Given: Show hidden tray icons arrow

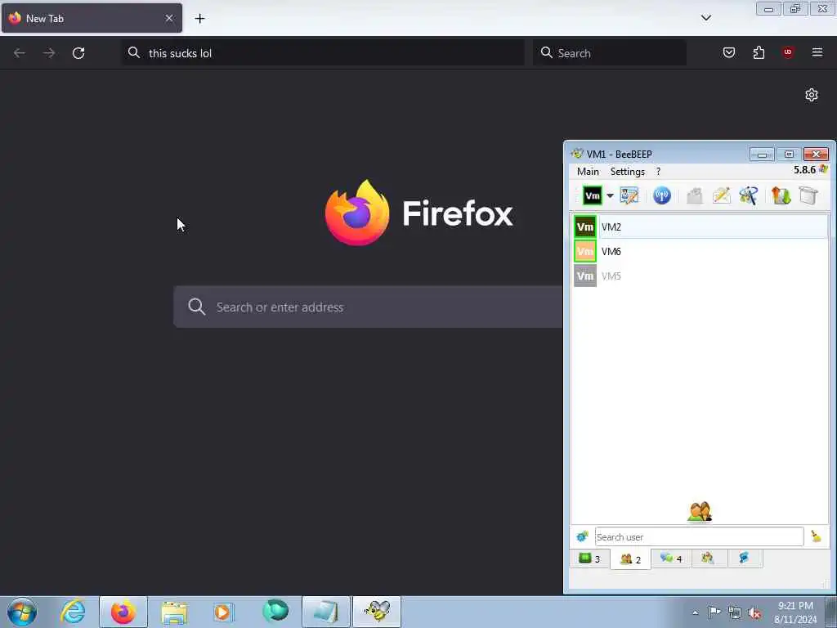Looking at the screenshot, I should 695,613.
